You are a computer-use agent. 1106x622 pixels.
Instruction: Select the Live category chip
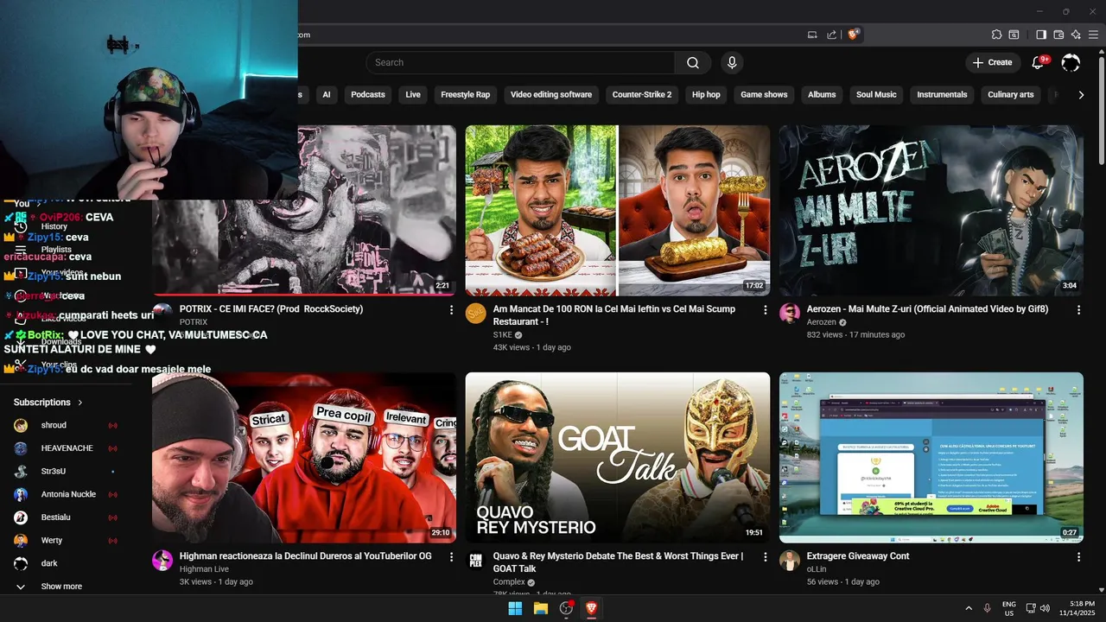413,95
